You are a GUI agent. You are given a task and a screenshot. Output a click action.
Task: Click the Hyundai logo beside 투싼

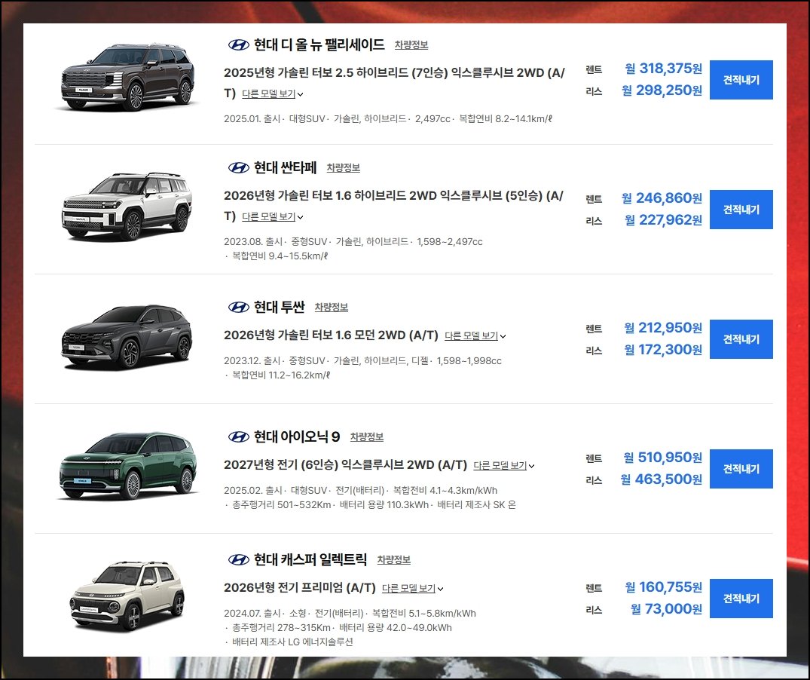click(239, 308)
